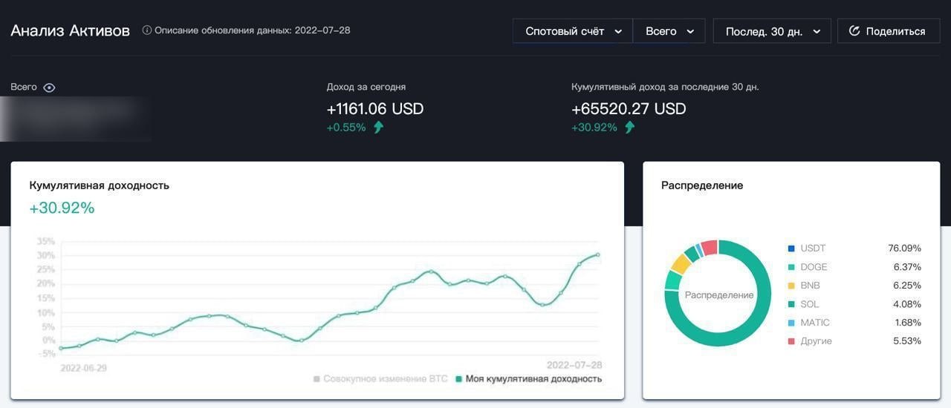
Task: Click the 6.37% DOGE share value
Action: tap(907, 267)
